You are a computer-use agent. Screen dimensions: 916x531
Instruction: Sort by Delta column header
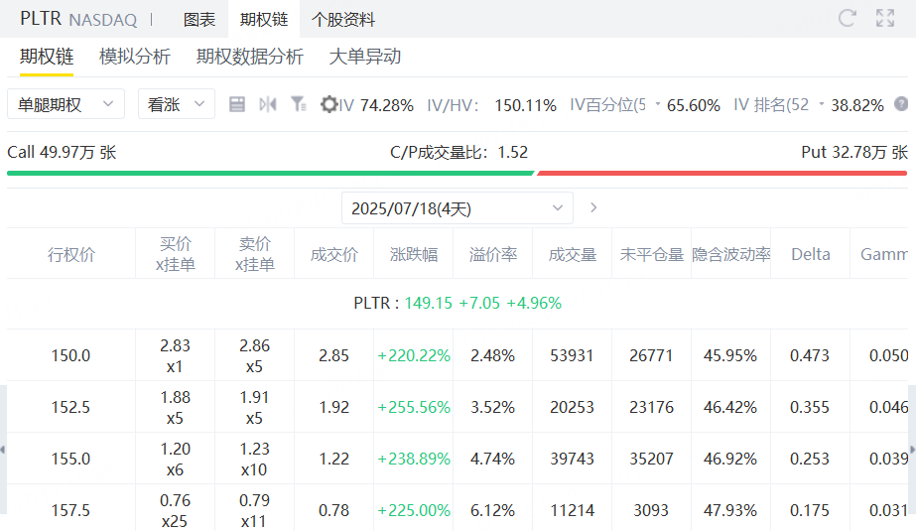tap(811, 254)
